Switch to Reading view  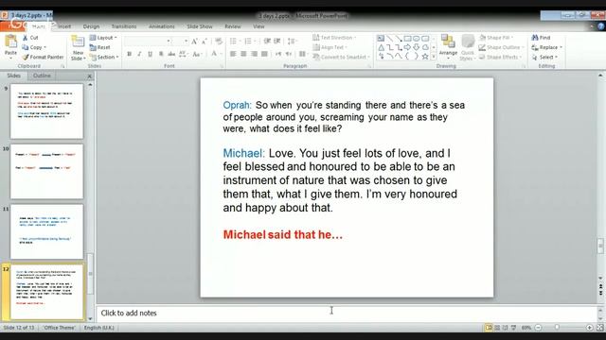[505, 328]
